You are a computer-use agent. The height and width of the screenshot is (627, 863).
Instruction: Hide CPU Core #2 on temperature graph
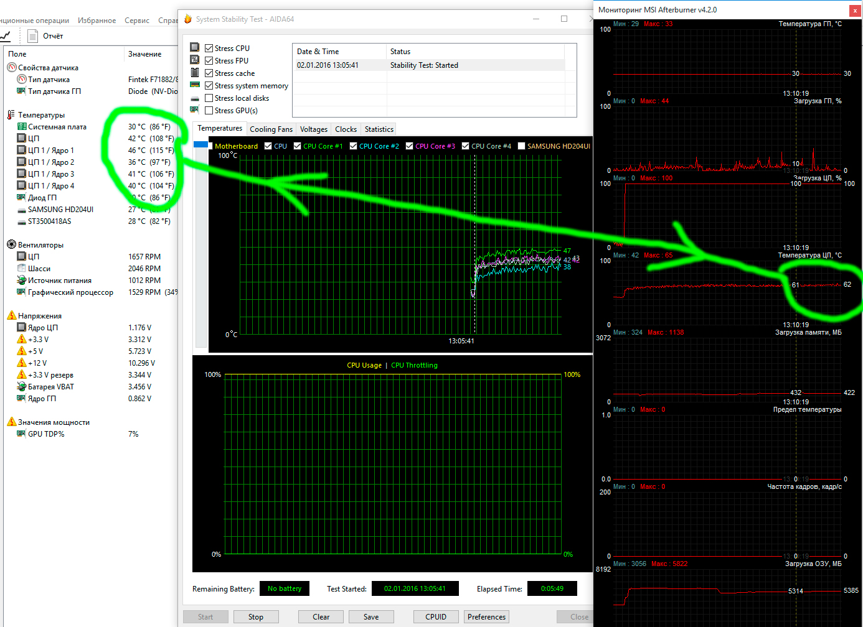tap(354, 146)
